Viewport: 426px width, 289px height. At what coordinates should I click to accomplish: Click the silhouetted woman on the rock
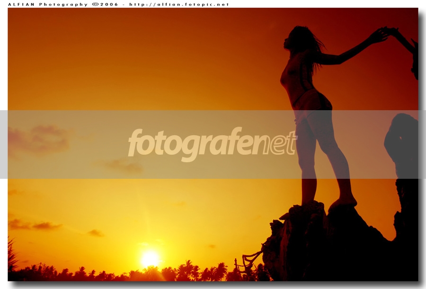(334, 117)
